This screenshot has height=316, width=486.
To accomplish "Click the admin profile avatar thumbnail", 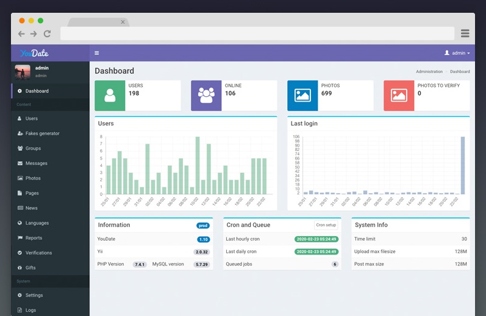I will [23, 72].
